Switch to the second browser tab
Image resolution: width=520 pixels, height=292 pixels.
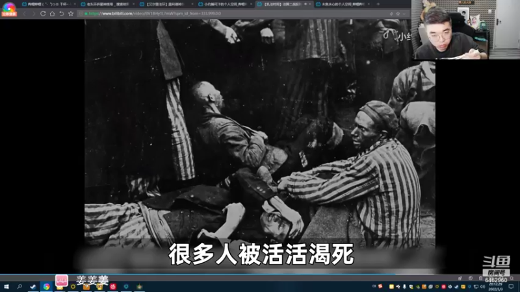click(x=107, y=4)
